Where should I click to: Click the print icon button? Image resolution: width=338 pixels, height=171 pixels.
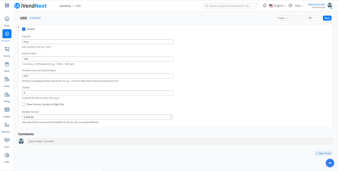(x=310, y=18)
